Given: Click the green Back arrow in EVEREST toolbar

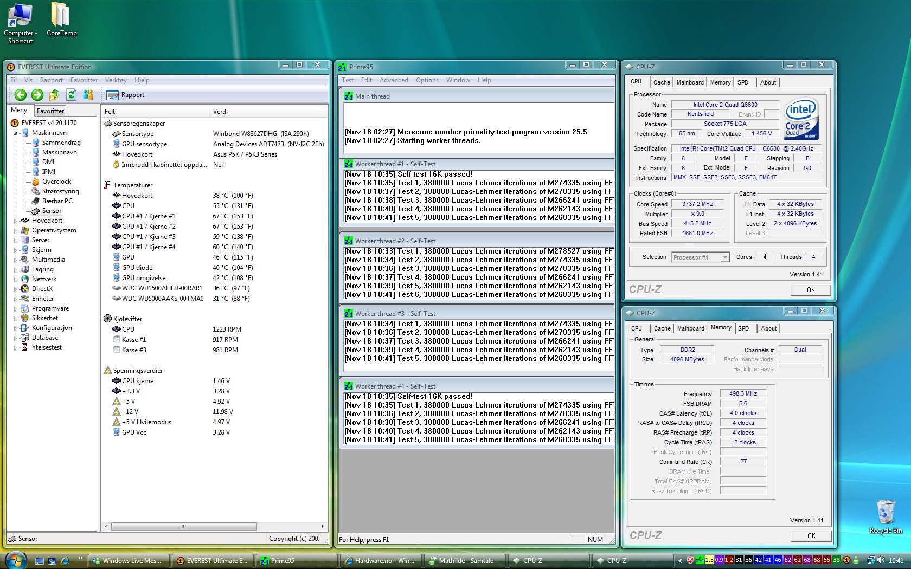Looking at the screenshot, I should pyautogui.click(x=20, y=95).
